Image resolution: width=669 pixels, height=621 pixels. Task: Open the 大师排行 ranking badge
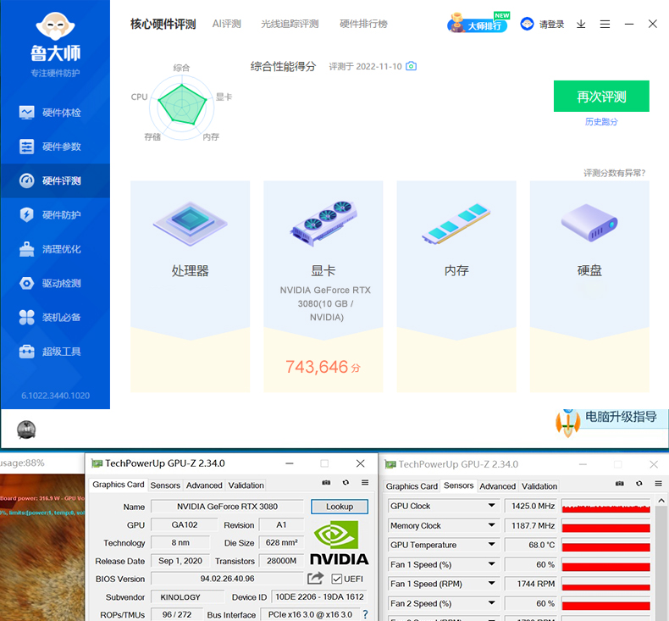tap(478, 24)
